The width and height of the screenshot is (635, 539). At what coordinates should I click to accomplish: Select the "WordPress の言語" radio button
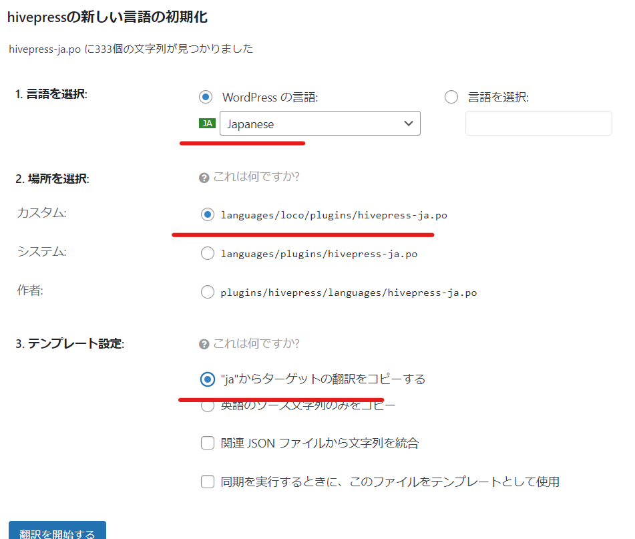pos(206,97)
